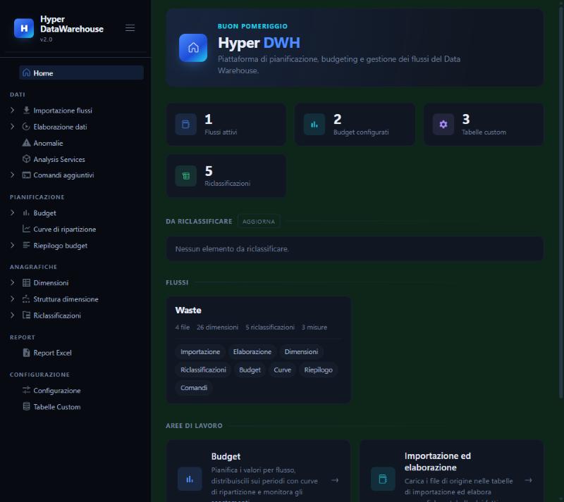Open Curve di ripartizione page

[64, 230]
